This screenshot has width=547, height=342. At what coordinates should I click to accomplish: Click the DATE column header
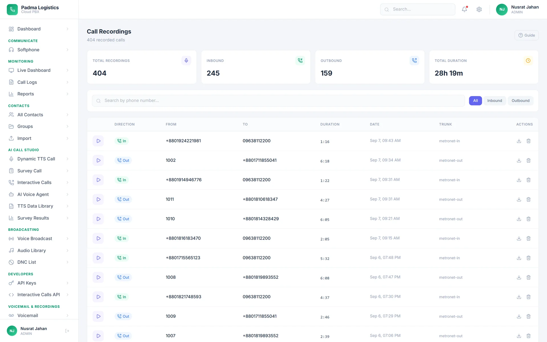pyautogui.click(x=374, y=124)
